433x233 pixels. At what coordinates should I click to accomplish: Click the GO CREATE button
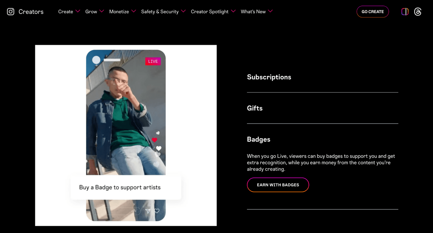372,12
